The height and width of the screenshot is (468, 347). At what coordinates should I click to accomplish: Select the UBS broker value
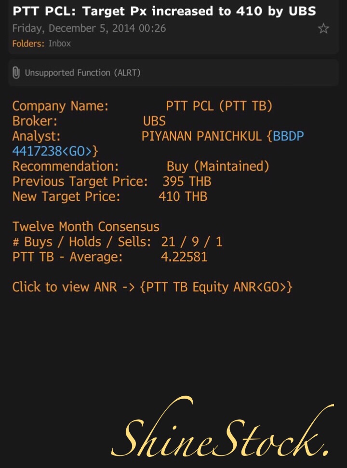154,121
